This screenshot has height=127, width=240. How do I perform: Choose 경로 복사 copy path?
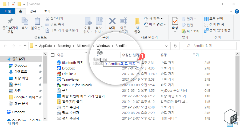(55, 24)
